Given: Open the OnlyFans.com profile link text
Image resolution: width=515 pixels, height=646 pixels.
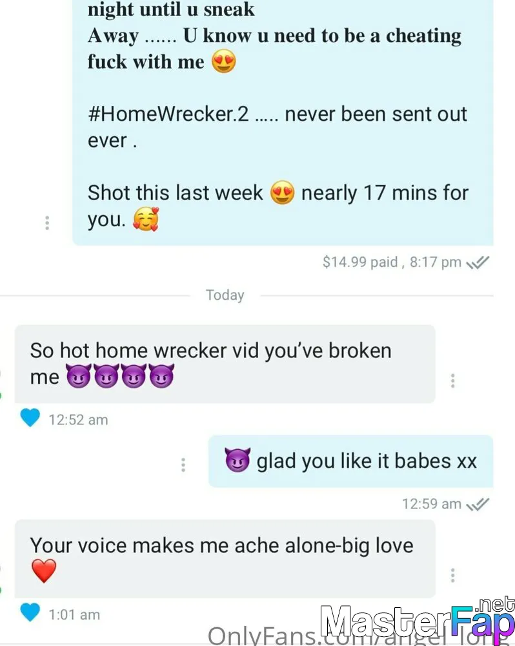Looking at the screenshot, I should tap(358, 634).
